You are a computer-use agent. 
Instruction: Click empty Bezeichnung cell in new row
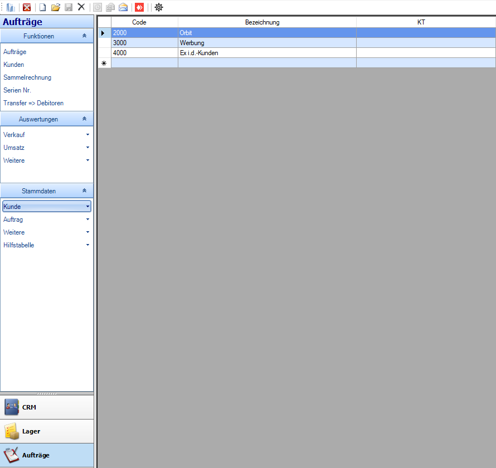pos(267,63)
